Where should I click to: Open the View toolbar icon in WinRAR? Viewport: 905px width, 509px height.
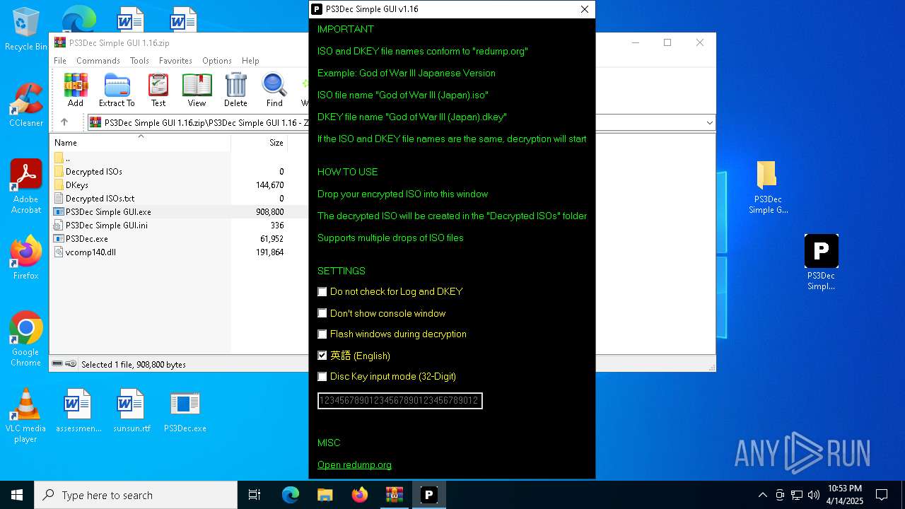197,90
